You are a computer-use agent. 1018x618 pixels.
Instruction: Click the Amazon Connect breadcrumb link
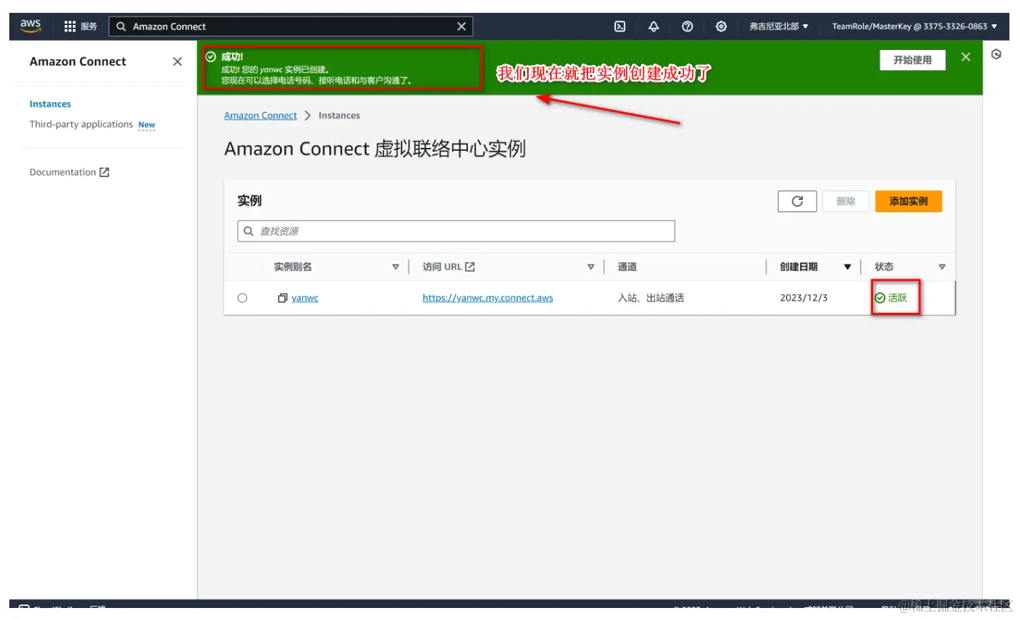point(261,116)
